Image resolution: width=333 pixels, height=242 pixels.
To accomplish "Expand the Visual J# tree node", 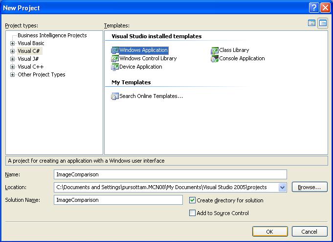I will [x=13, y=59].
